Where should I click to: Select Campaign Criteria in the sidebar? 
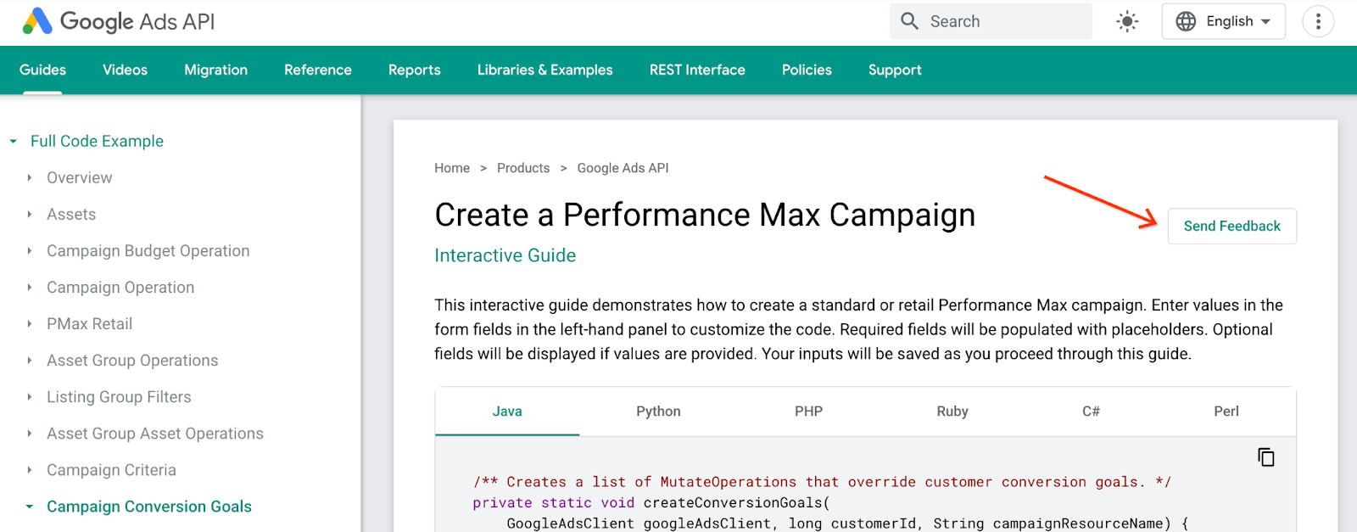coord(112,470)
